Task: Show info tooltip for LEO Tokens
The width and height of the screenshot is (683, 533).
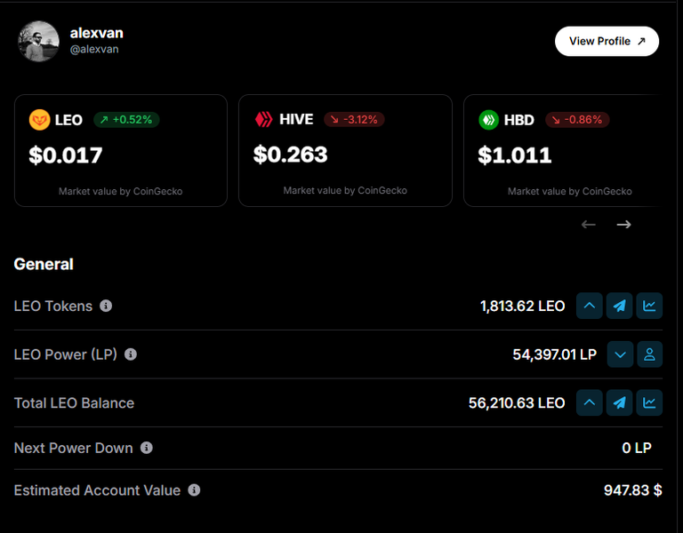Action: [x=106, y=306]
